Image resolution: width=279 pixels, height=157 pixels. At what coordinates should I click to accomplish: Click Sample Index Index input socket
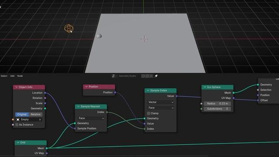click(144, 129)
